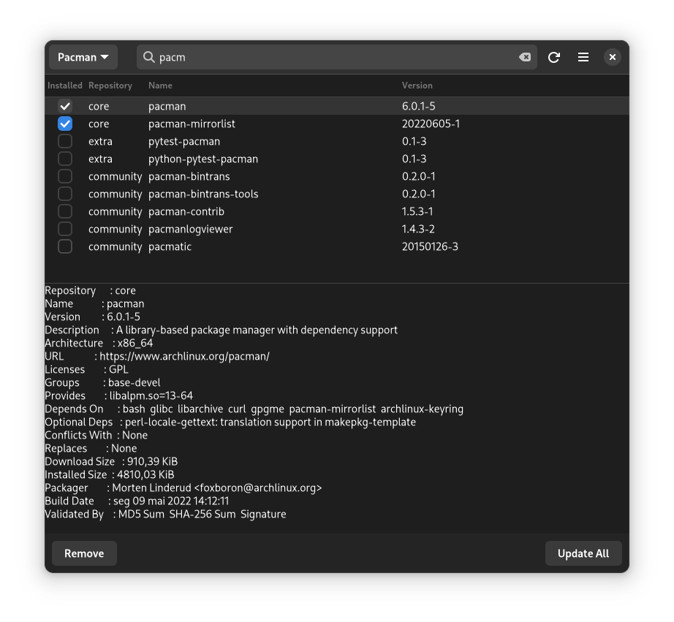Click the 'Optional Deps' line
Screen dimensions: 674x622
(x=230, y=422)
